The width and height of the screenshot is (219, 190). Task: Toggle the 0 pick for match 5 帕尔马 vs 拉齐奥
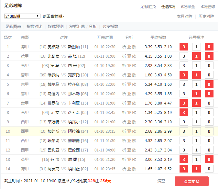pos(209,84)
